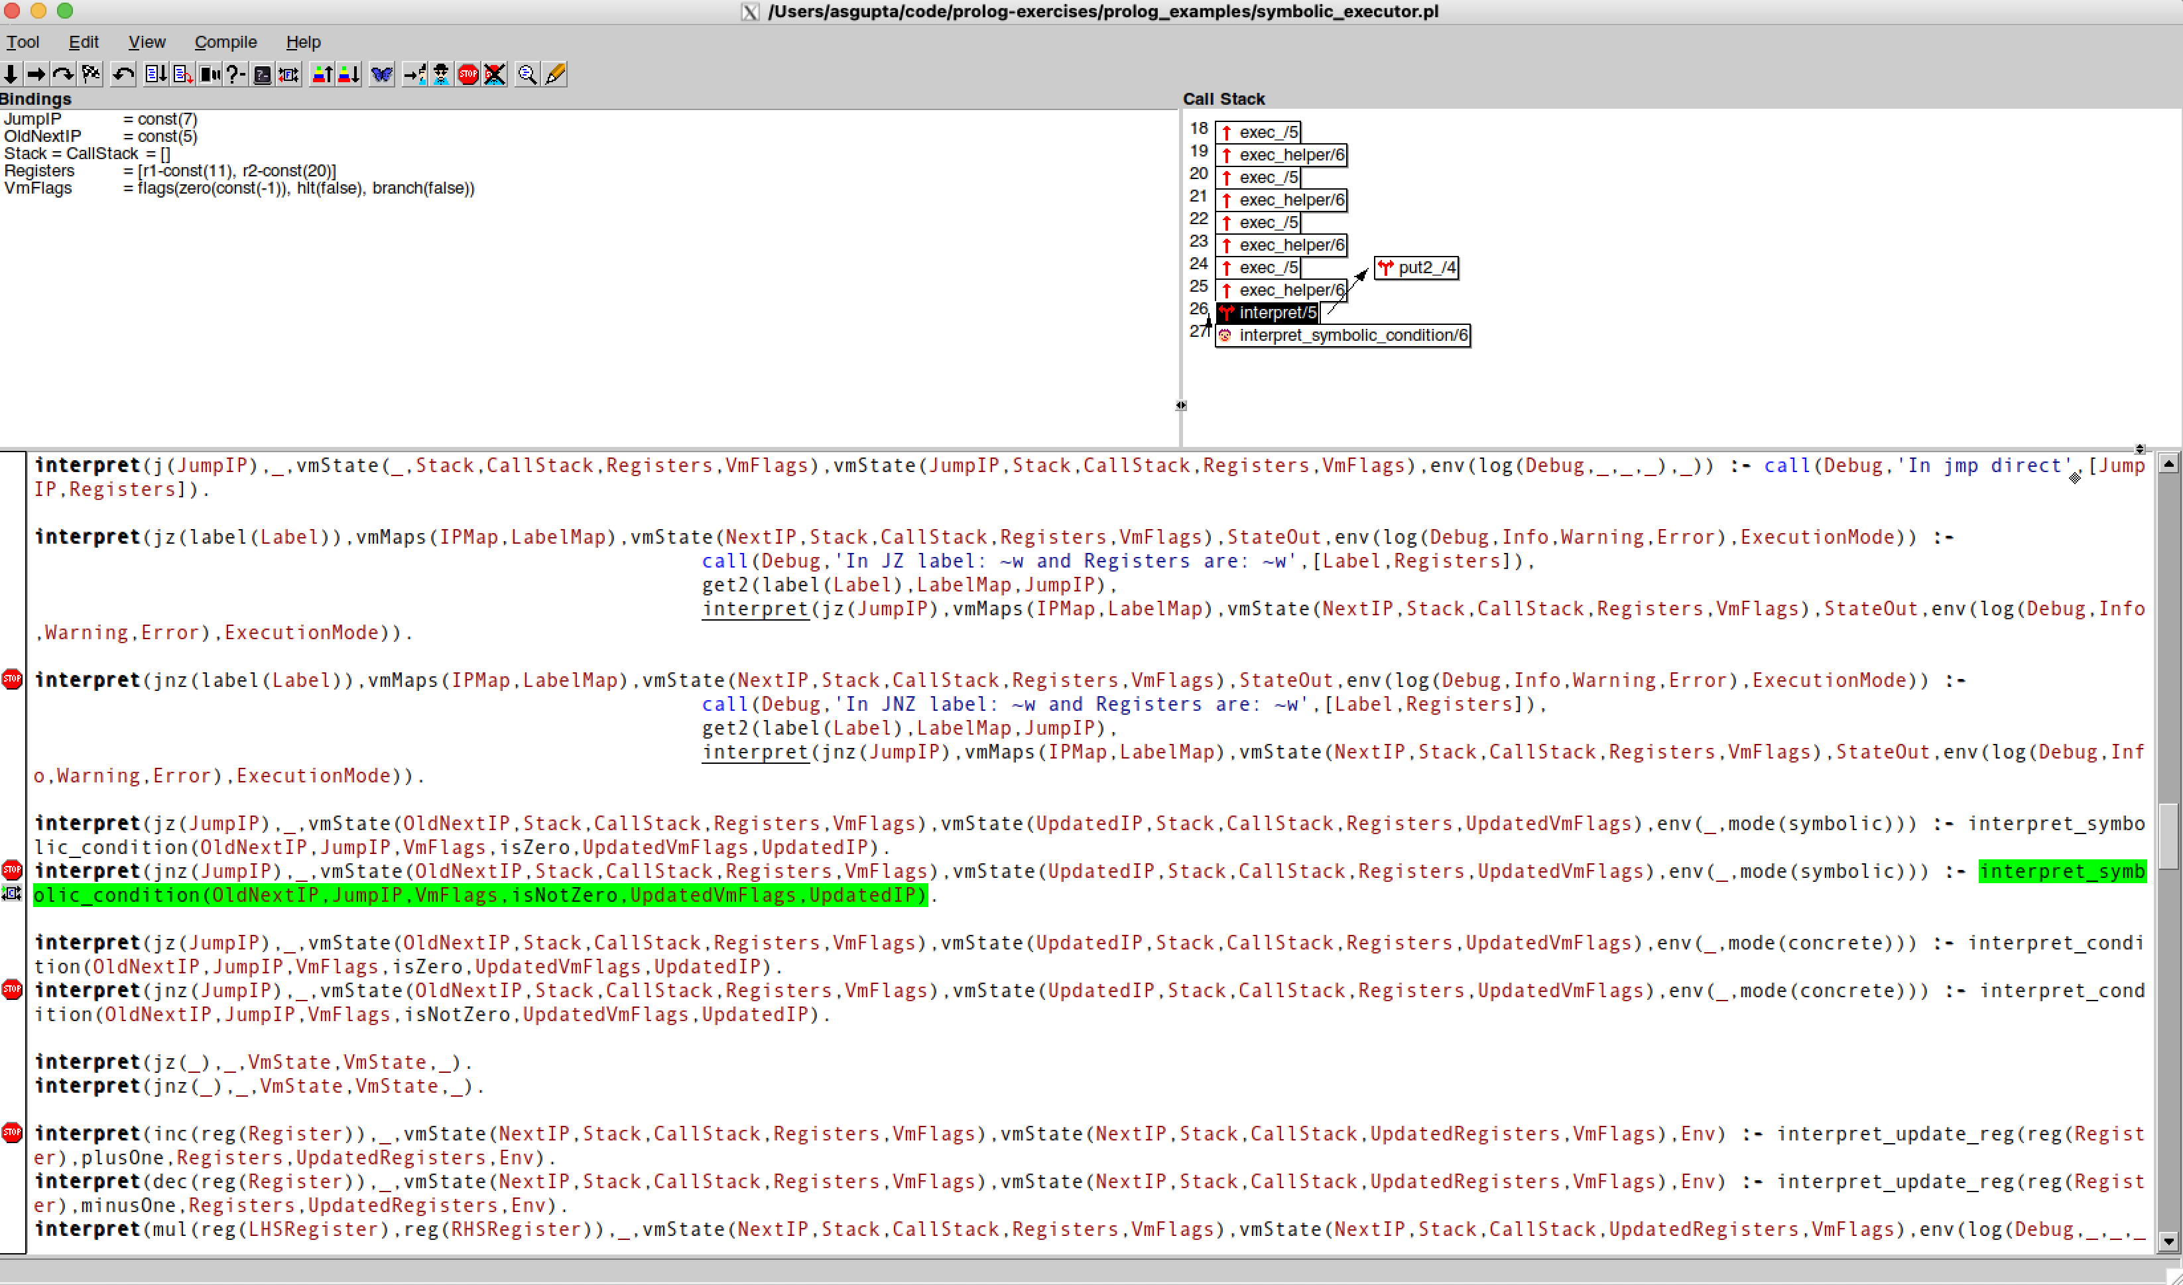Click the Query '?-' toolbar icon
The height and width of the screenshot is (1285, 2183).
(x=235, y=74)
